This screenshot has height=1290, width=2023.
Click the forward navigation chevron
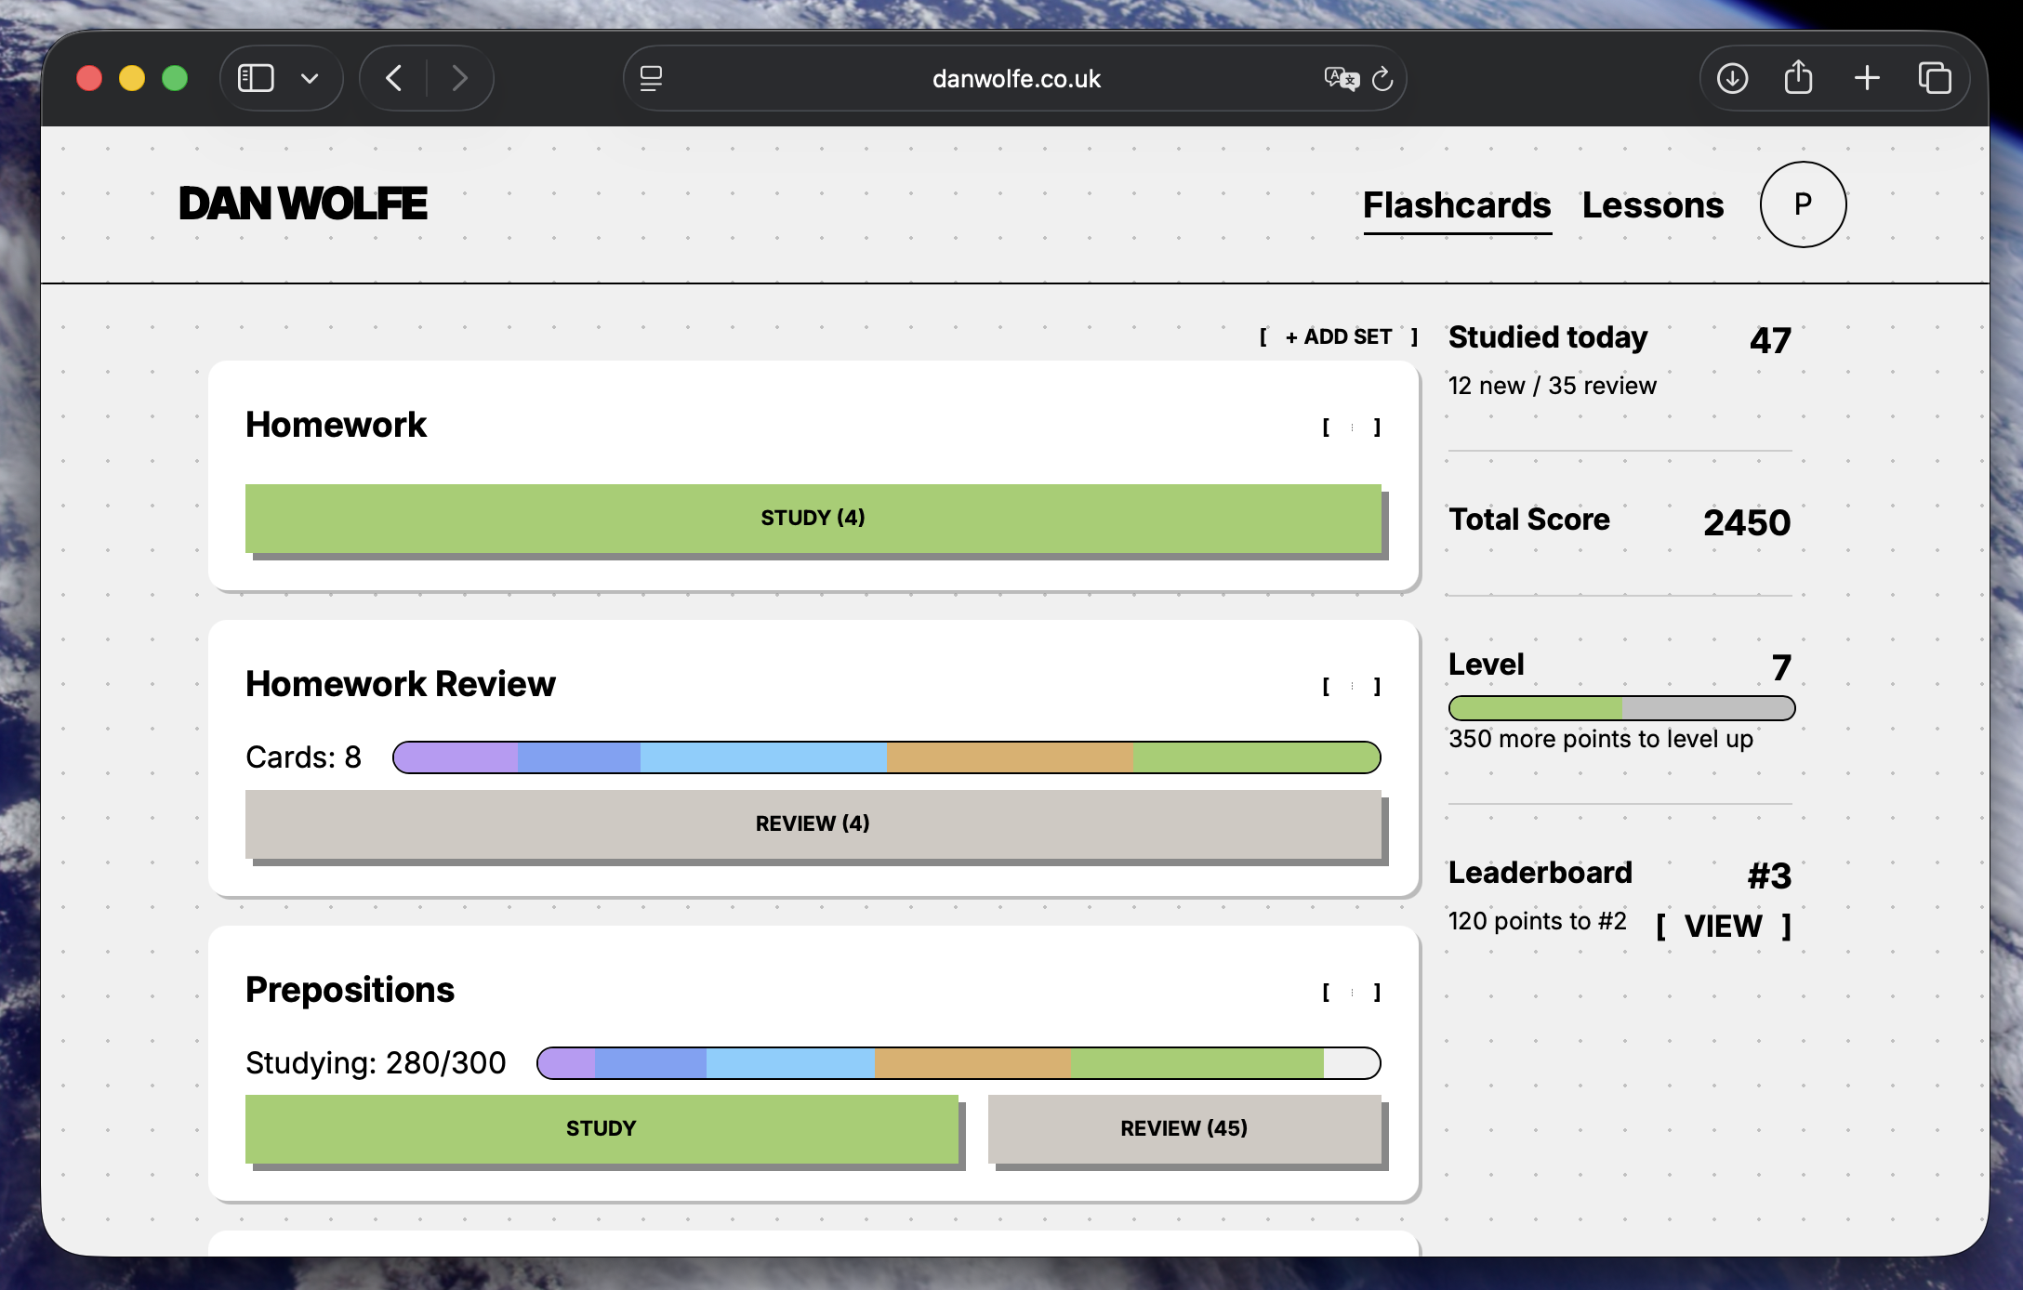coord(460,78)
